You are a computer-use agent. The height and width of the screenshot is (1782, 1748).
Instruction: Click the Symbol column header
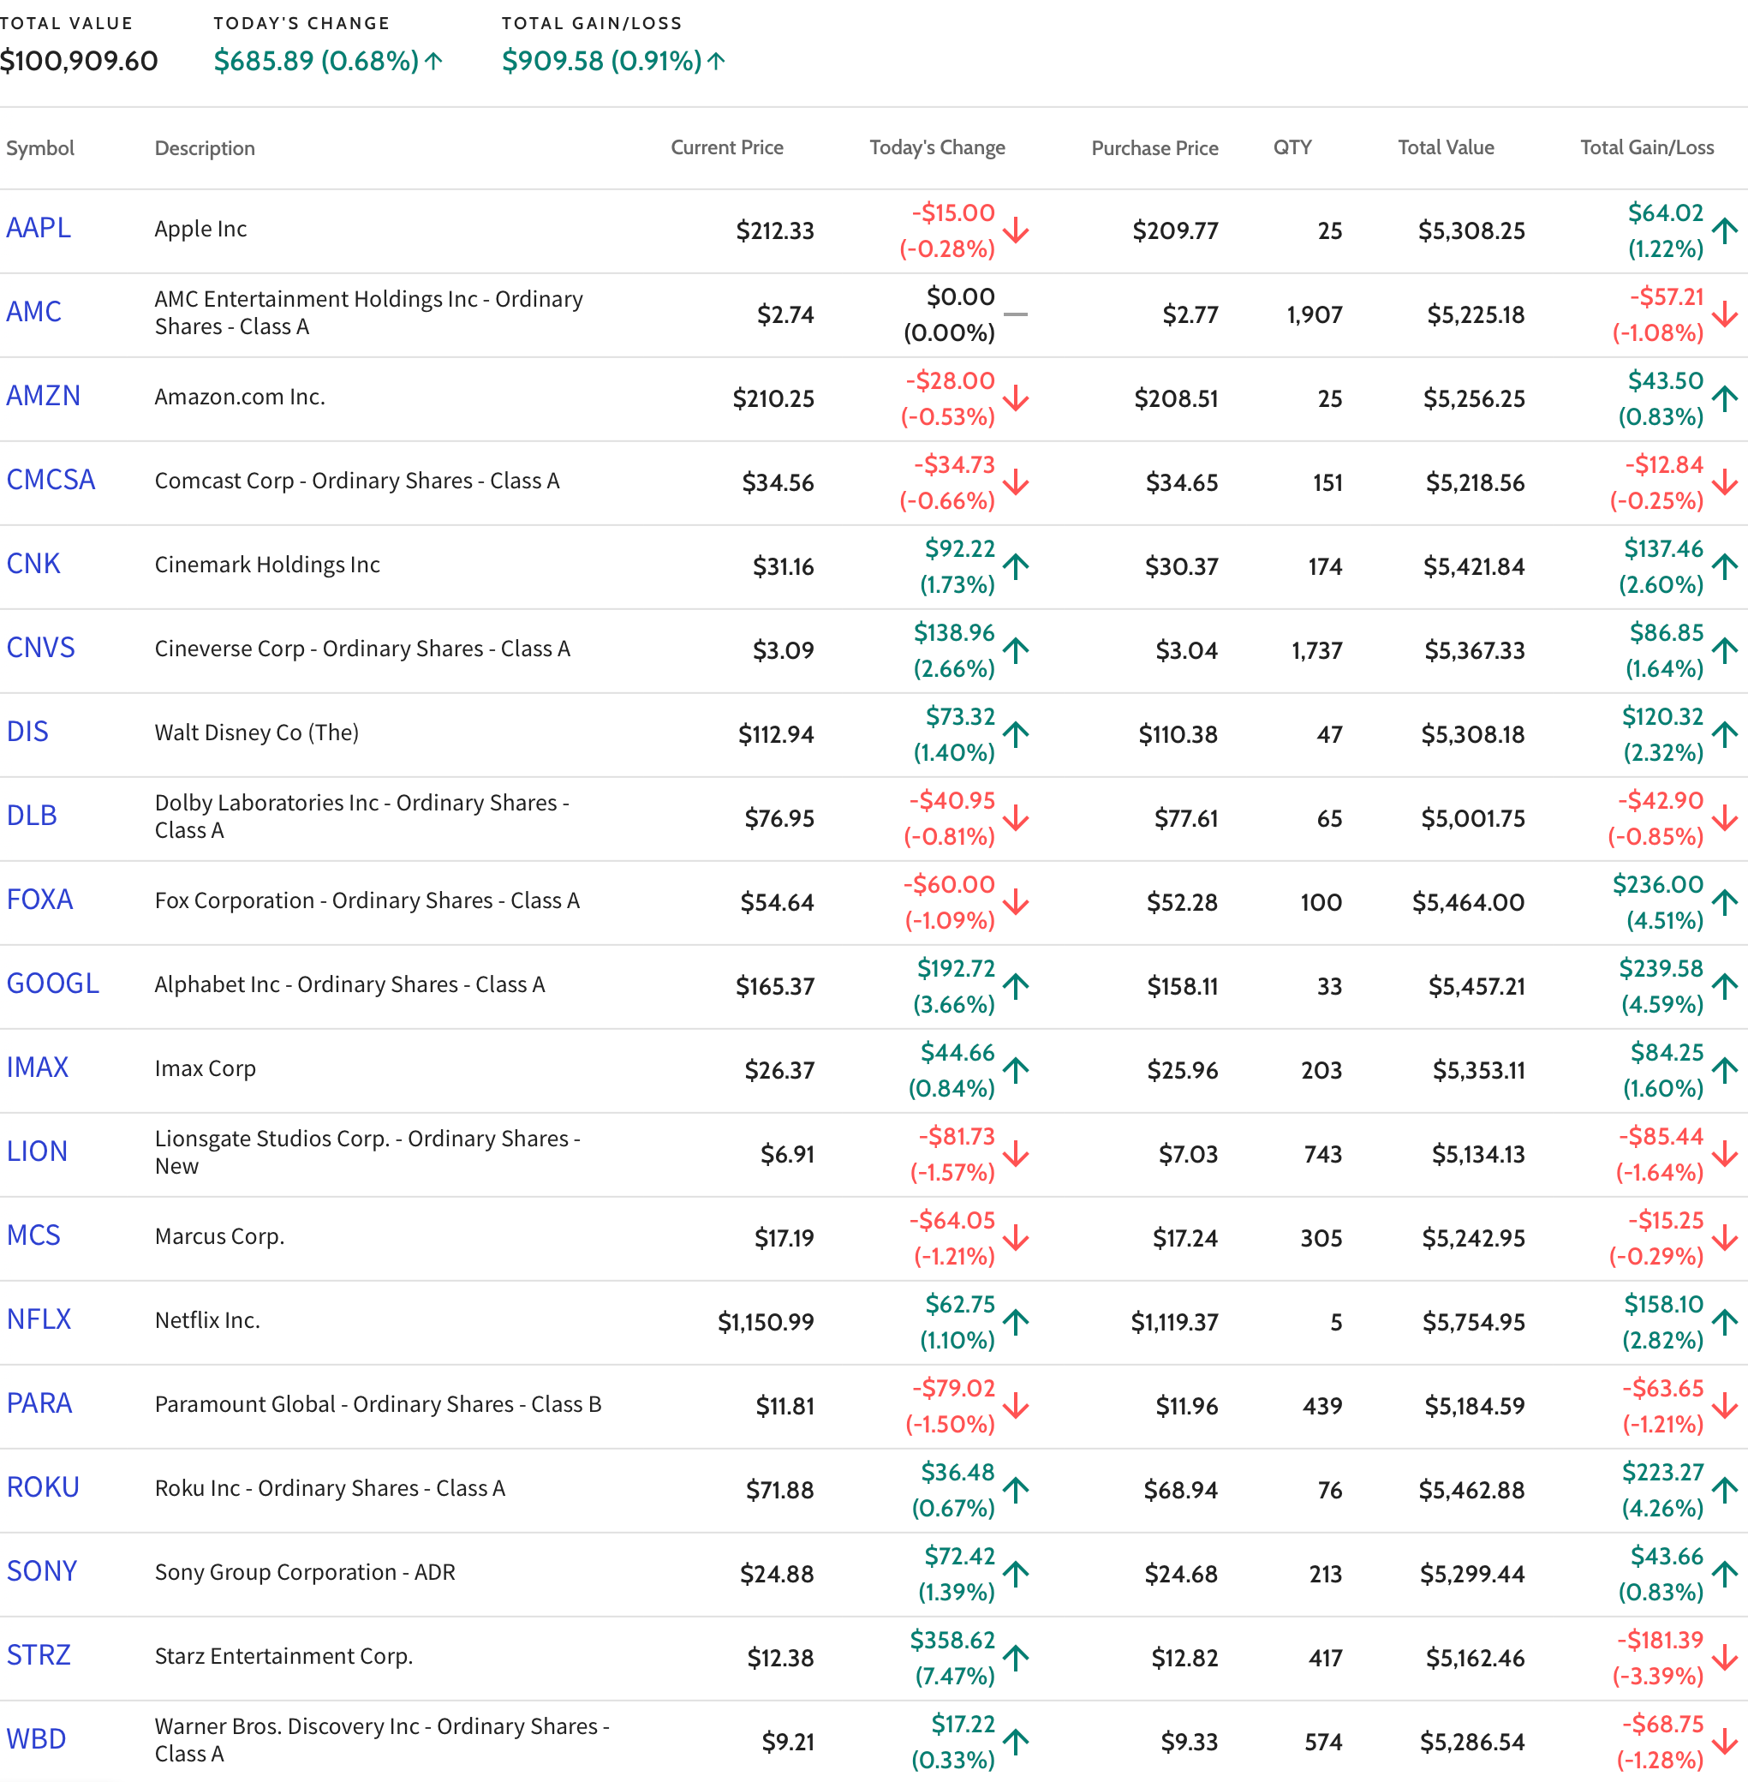40,148
